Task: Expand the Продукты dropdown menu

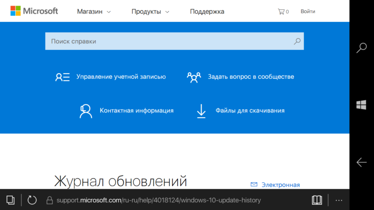Action: coord(150,11)
